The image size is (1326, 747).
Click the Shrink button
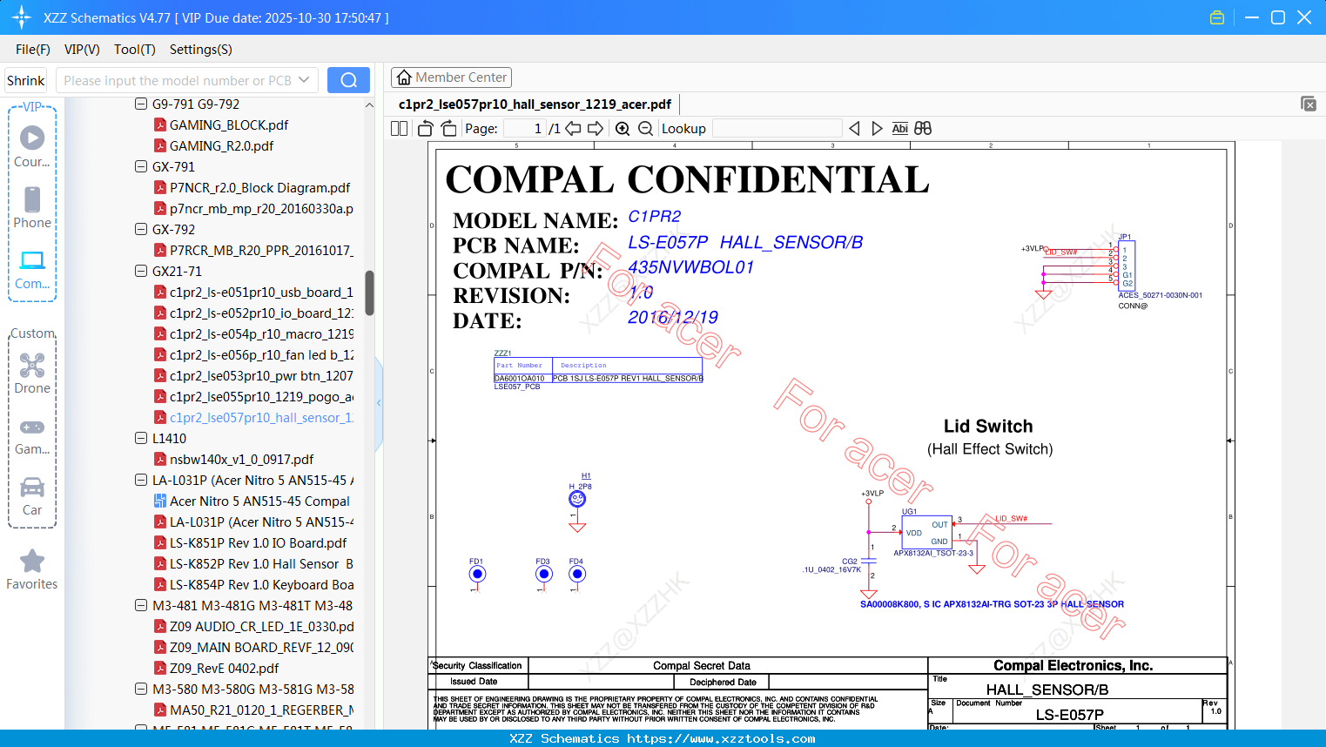point(26,80)
